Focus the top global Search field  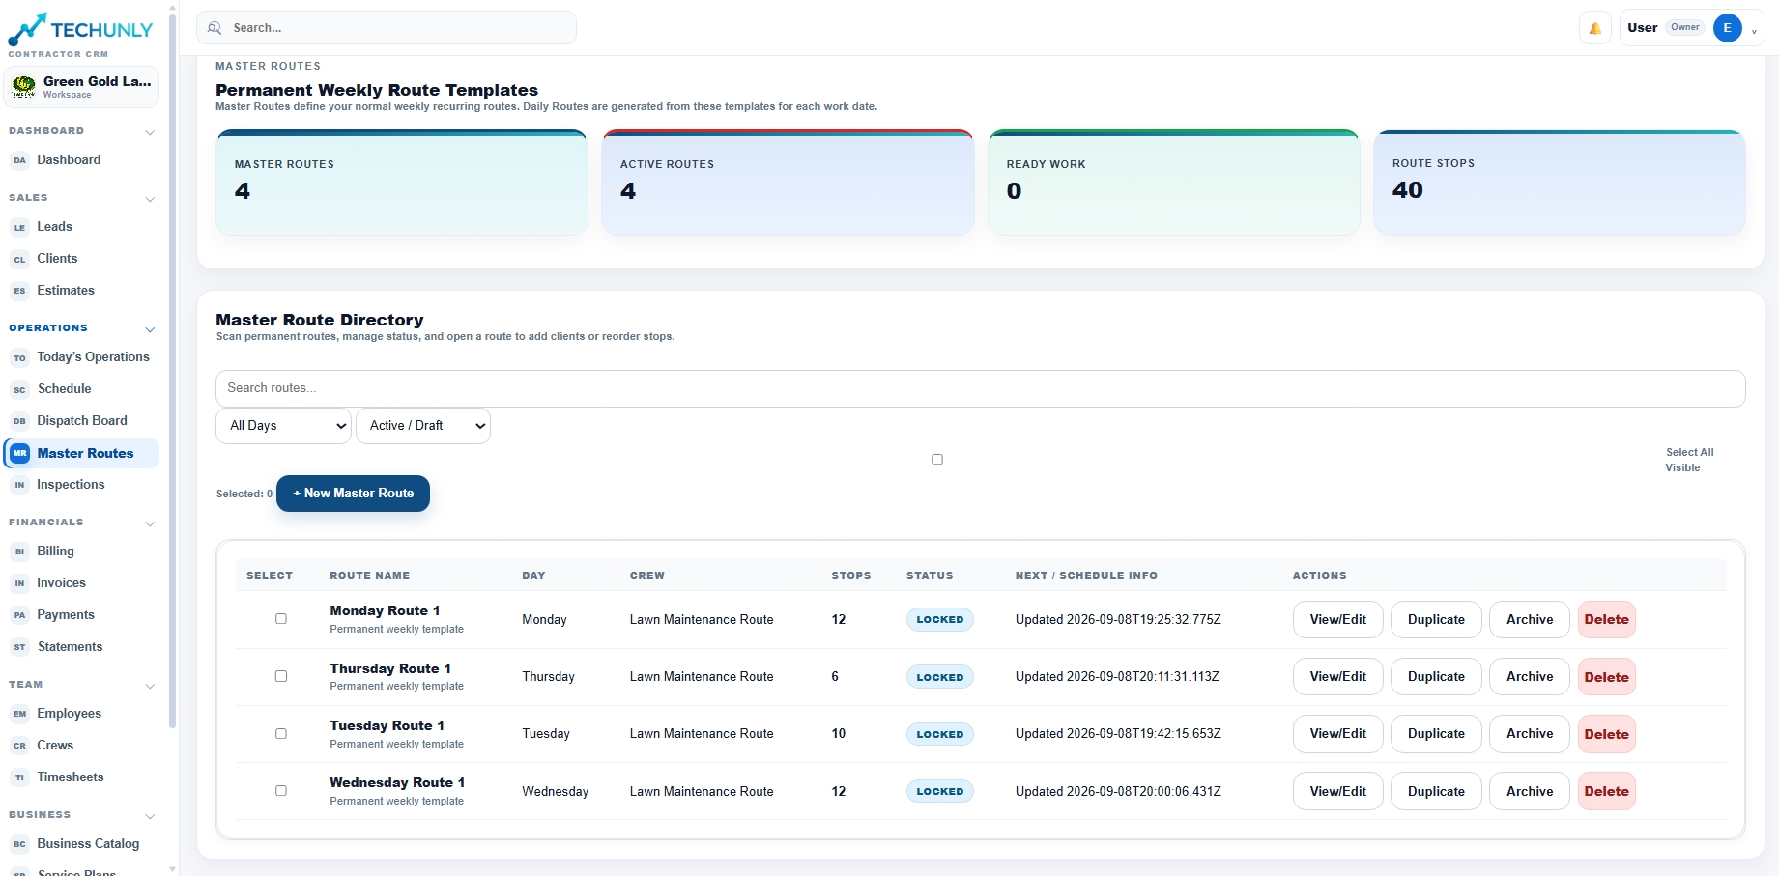tap(387, 28)
